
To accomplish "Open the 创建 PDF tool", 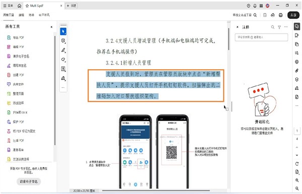I will tap(16, 75).
